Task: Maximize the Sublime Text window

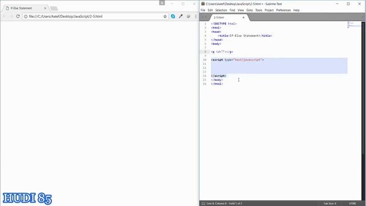Action: pyautogui.click(x=348, y=4)
